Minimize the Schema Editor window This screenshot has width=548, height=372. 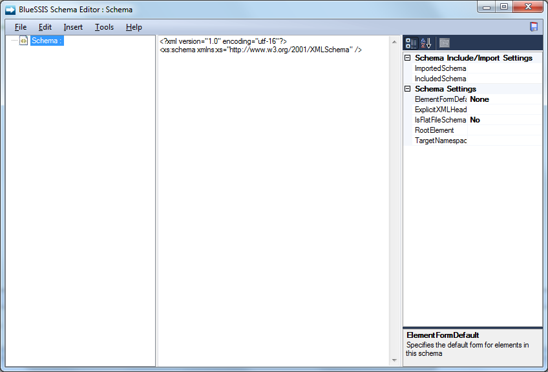[x=487, y=6]
